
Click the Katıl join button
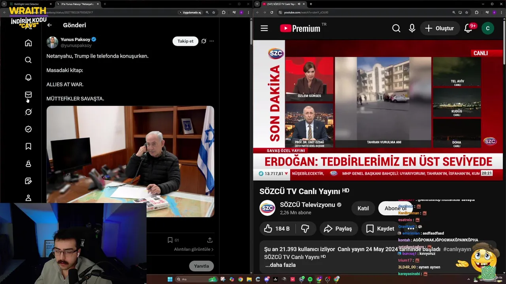coord(363,208)
